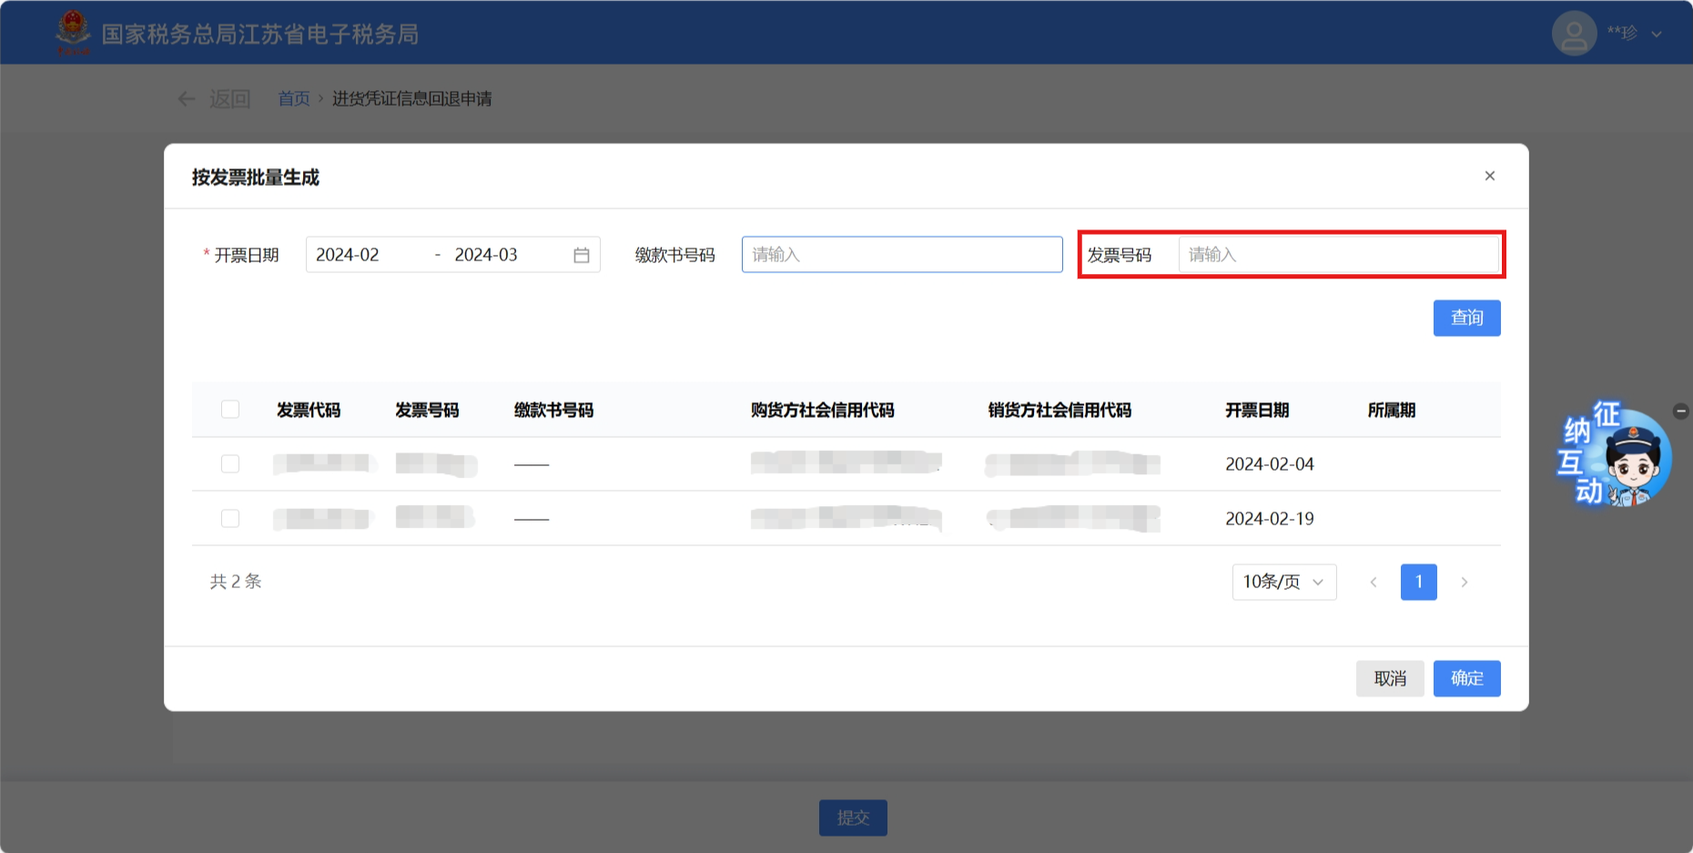
Task: Check the invoice row dated 2024-02-04
Action: [x=230, y=464]
